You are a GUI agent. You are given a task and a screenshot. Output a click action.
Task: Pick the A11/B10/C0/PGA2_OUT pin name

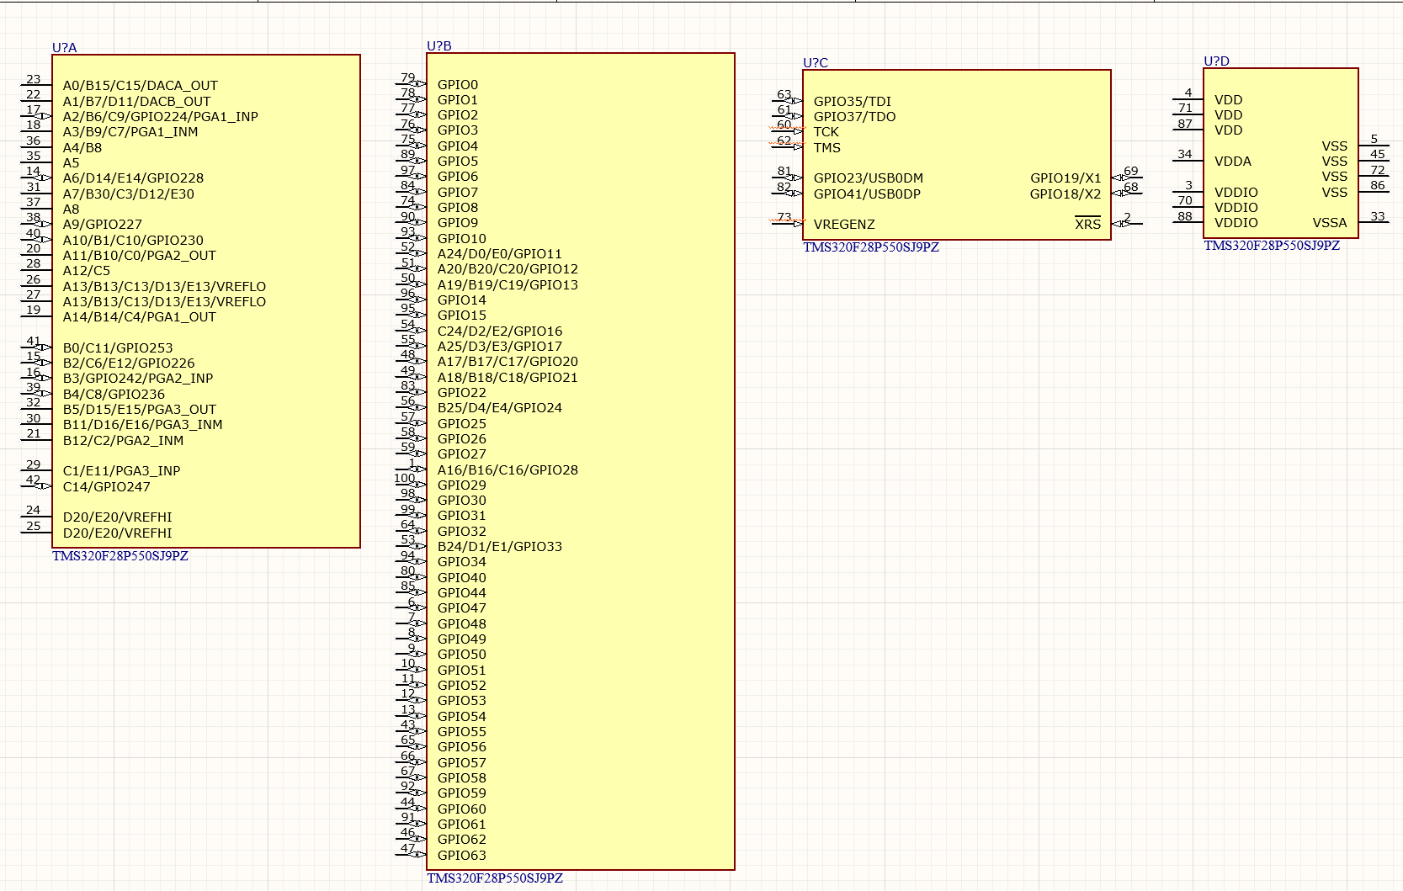click(140, 256)
